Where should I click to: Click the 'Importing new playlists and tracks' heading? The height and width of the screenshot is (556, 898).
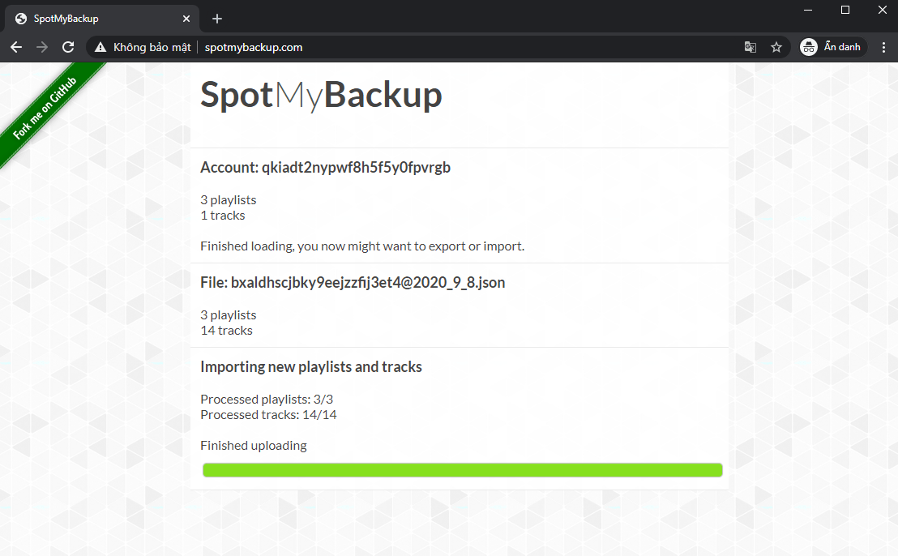point(311,366)
